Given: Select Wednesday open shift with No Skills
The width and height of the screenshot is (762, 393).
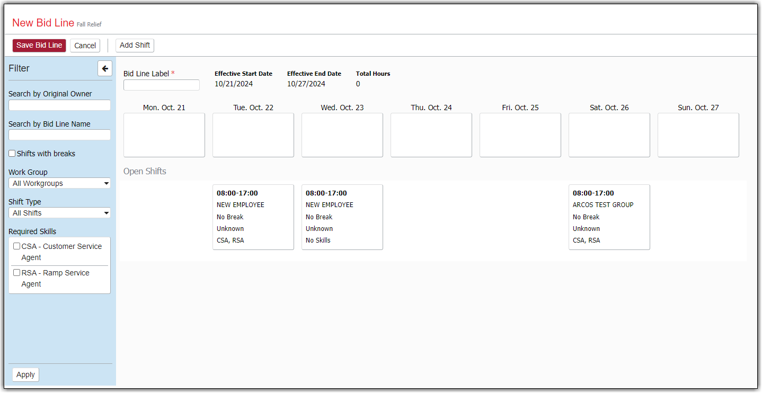Looking at the screenshot, I should (x=342, y=217).
